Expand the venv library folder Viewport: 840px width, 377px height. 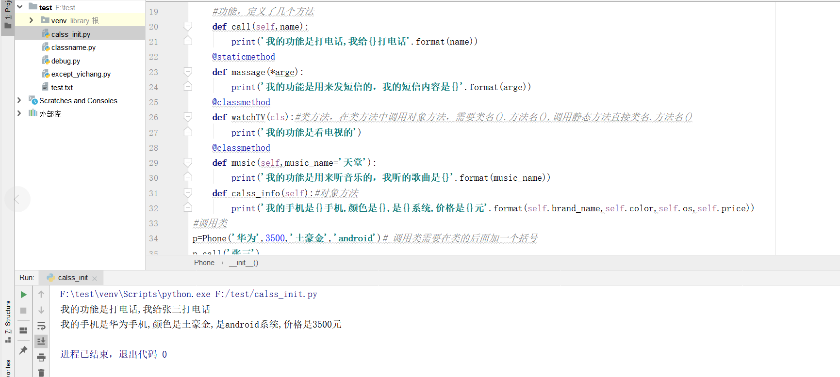pos(31,20)
